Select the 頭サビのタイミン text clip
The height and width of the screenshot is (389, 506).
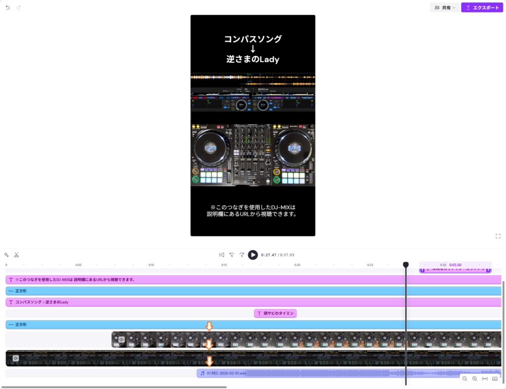[275, 313]
